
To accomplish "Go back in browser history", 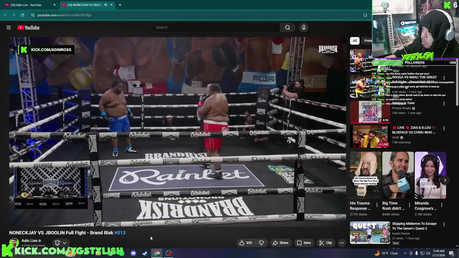I will click(5, 15).
